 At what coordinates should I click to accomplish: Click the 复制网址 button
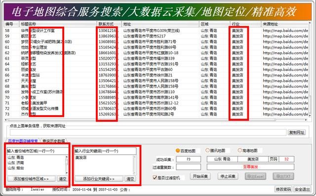click(297, 132)
